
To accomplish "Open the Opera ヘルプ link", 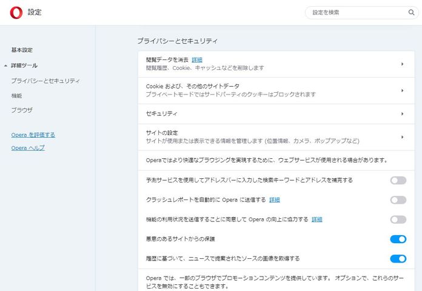I will (28, 148).
